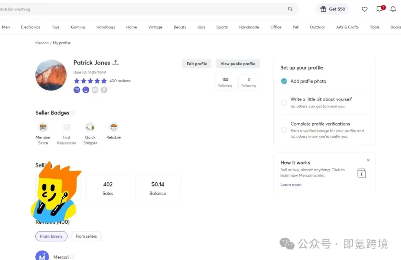Open the Vintage category
401x260 pixels.
tap(155, 27)
